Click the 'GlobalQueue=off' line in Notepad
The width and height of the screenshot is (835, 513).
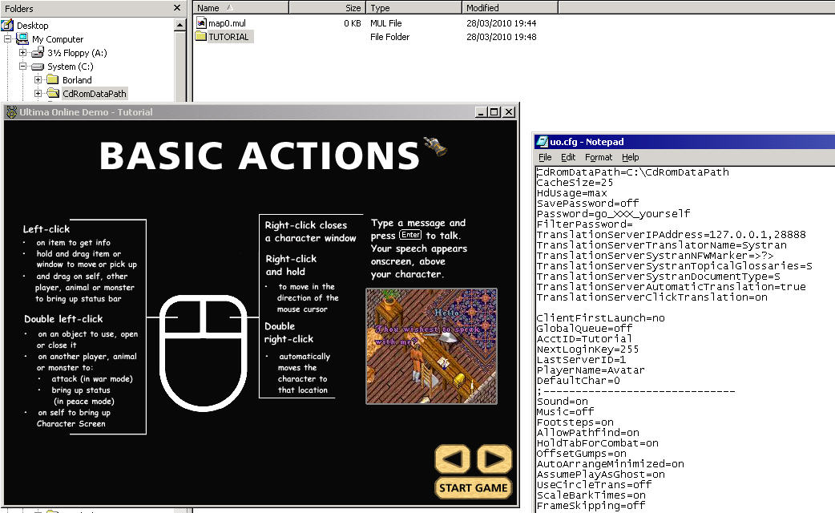[x=584, y=328]
